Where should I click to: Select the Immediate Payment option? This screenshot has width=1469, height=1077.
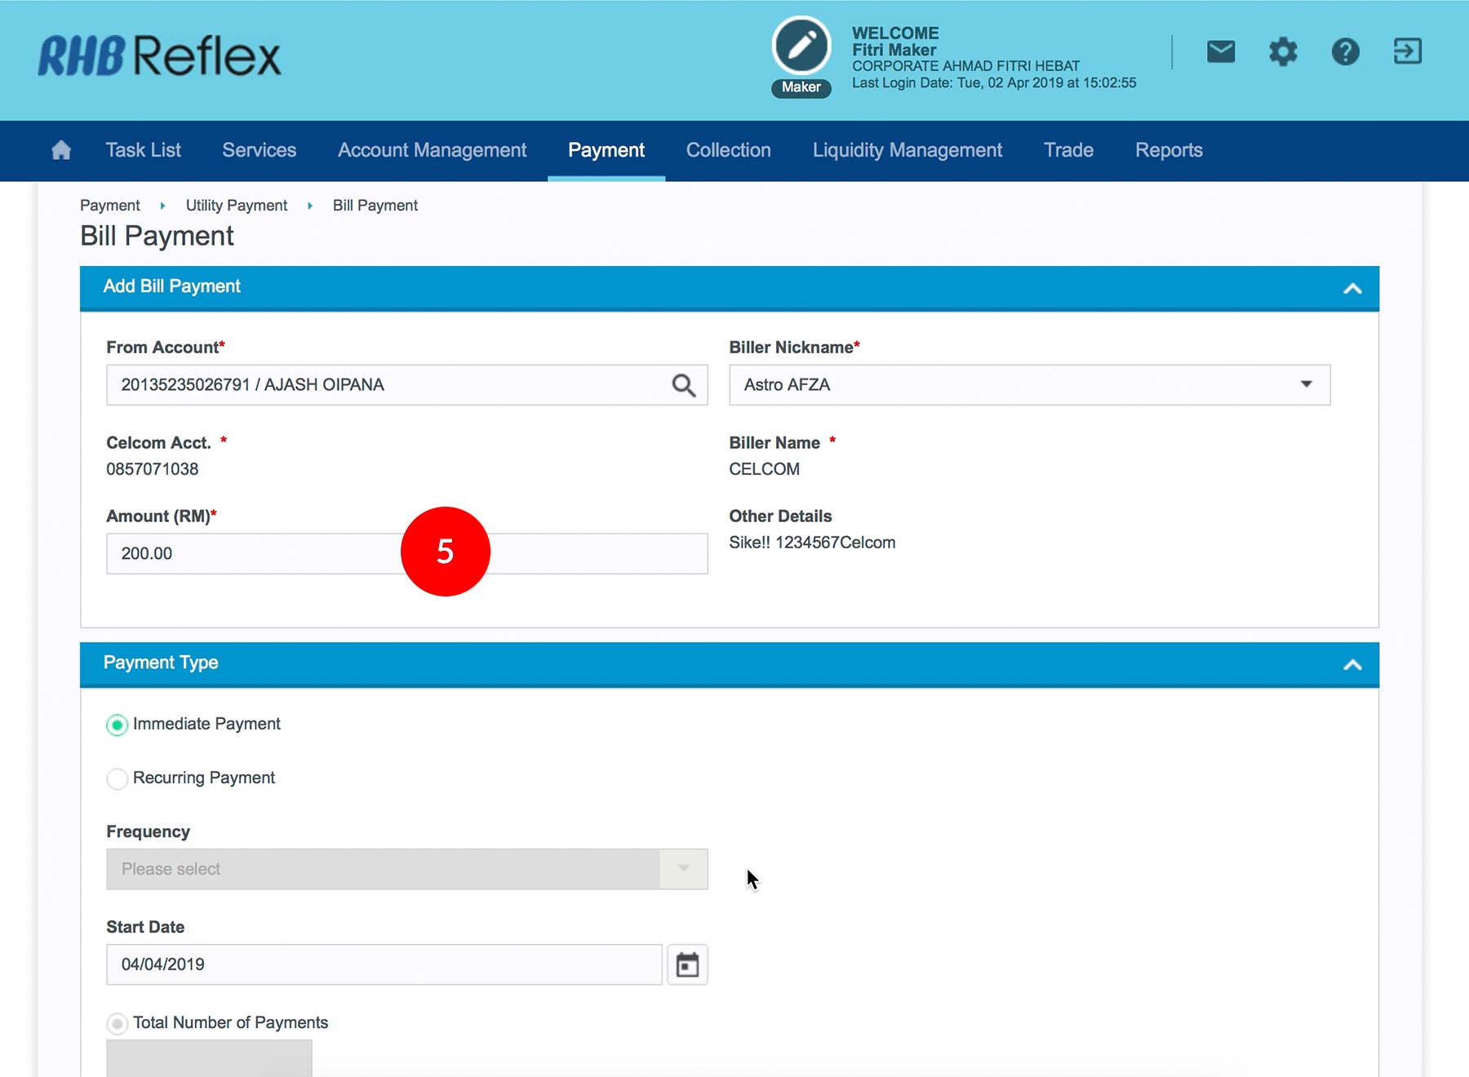[x=118, y=725]
